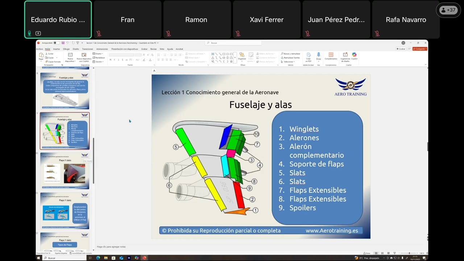Collapse the ribbon with the chevron
This screenshot has width=464, height=261.
coord(426,65)
